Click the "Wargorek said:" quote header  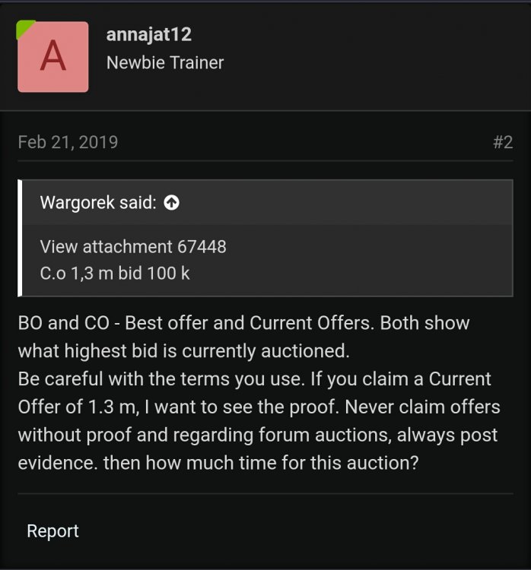click(97, 203)
